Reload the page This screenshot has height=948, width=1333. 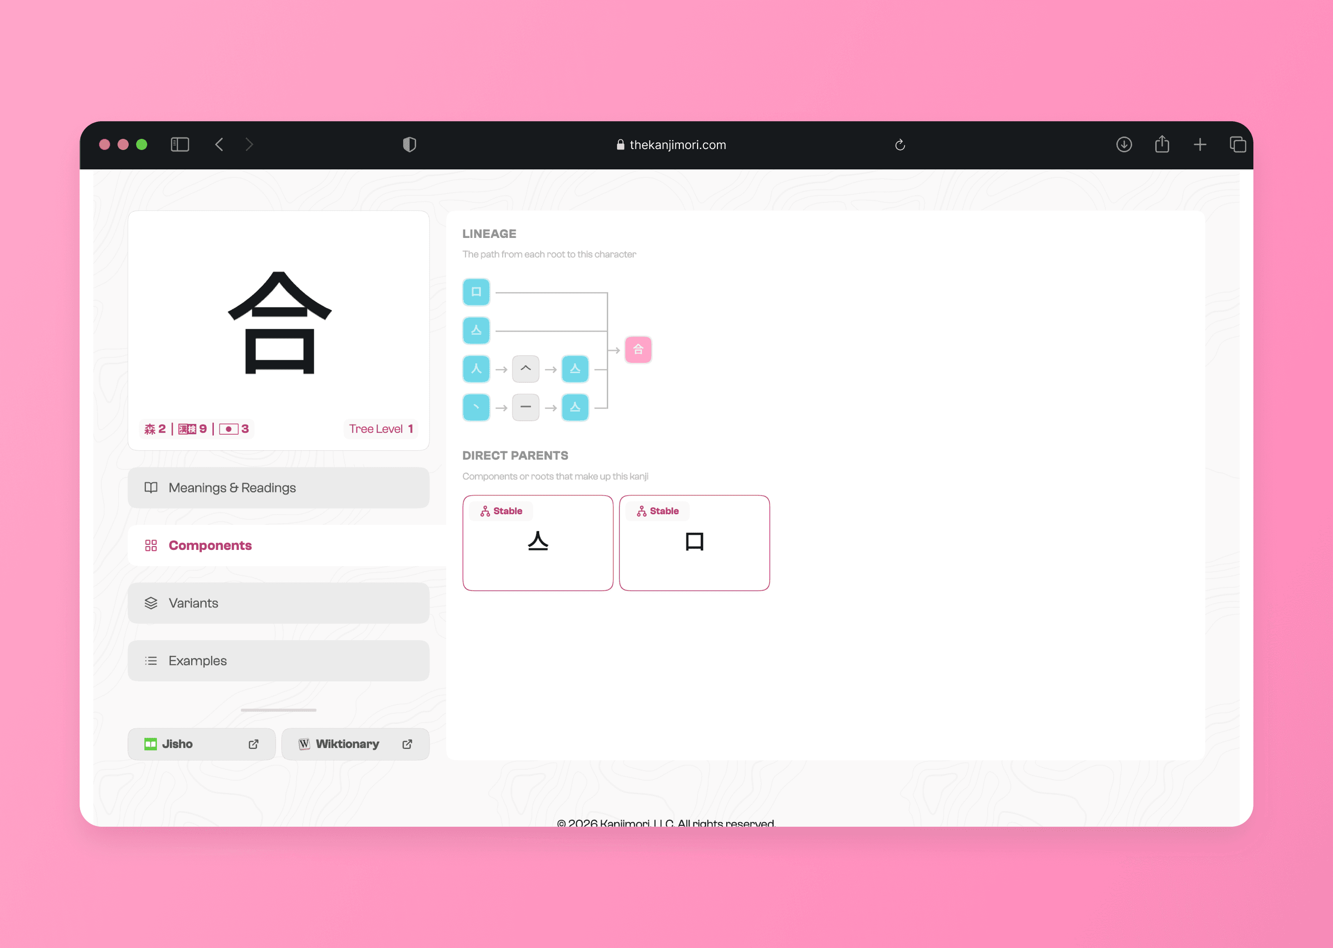(899, 145)
